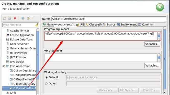Click up arrow of configuration tree scrollbar
This screenshot has height=95, width=170.
click(x=38, y=30)
